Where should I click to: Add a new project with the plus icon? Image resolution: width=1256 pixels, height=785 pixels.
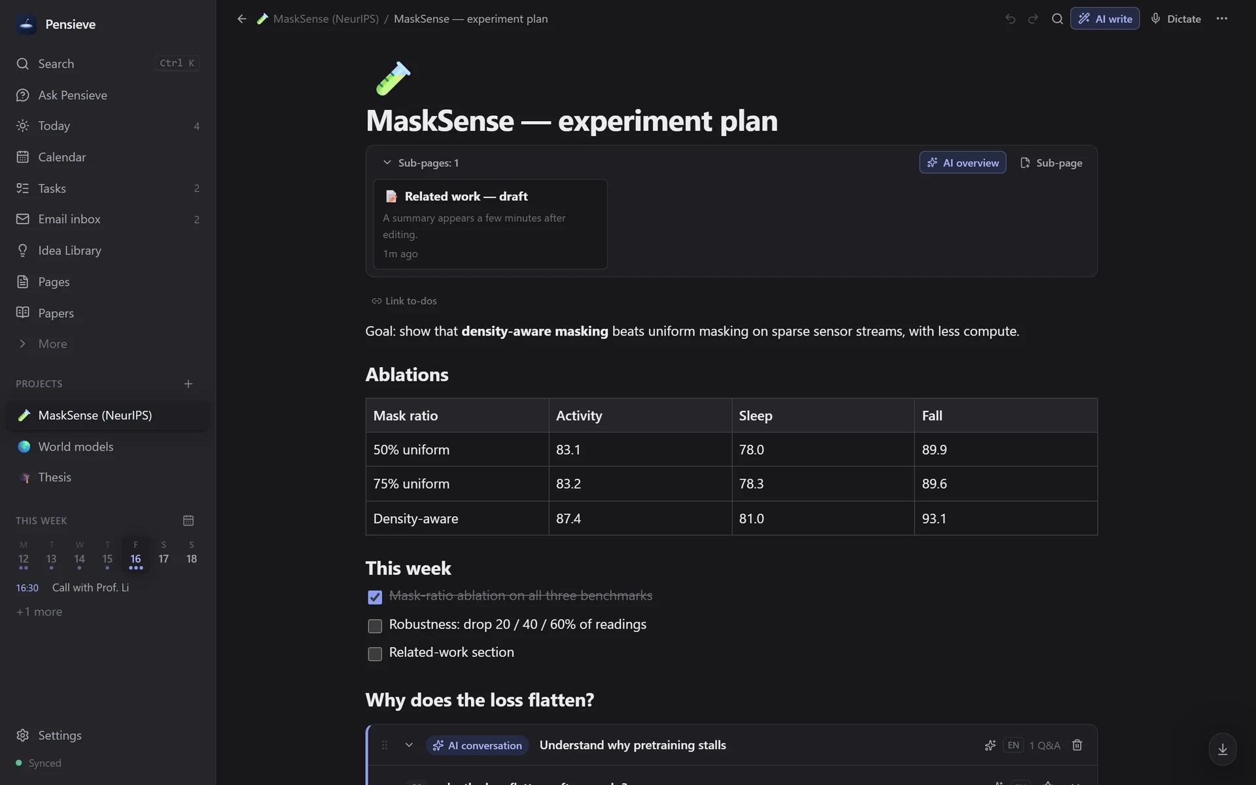(x=188, y=384)
